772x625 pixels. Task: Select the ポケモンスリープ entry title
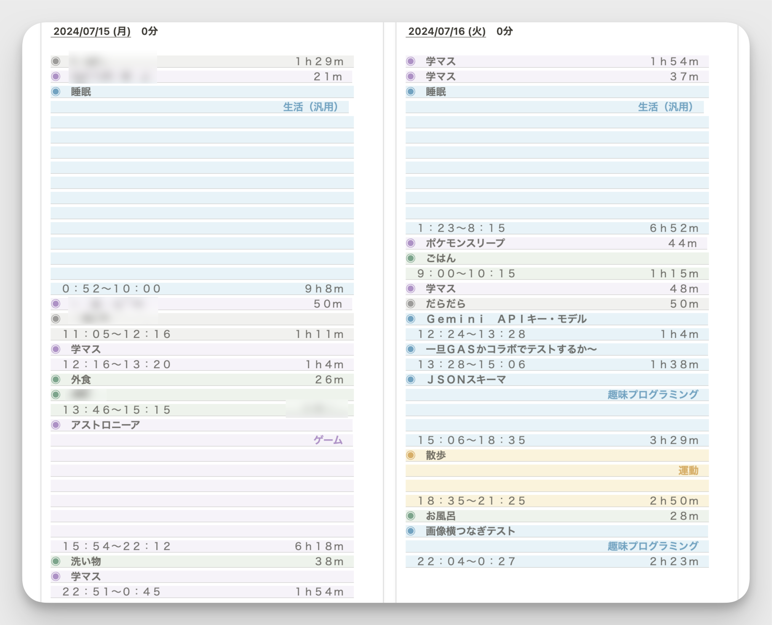coord(465,243)
